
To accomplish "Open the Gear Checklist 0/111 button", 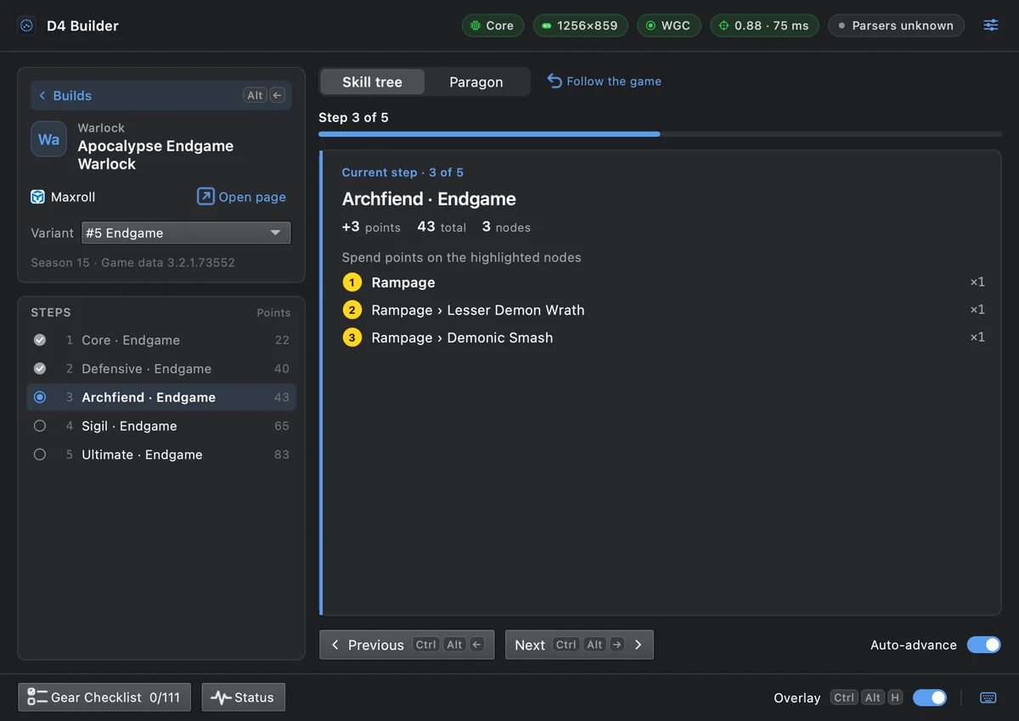I will pos(104,697).
